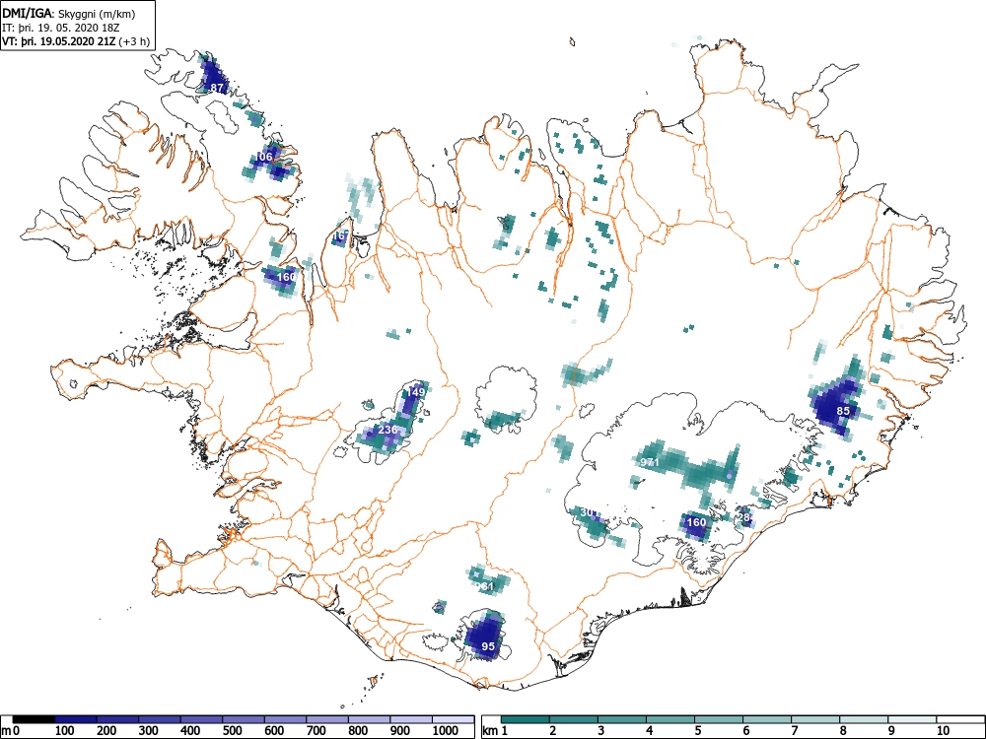Pick the 100–200 m dark blue legend swatch
This screenshot has height=739, width=986.
(x=76, y=719)
